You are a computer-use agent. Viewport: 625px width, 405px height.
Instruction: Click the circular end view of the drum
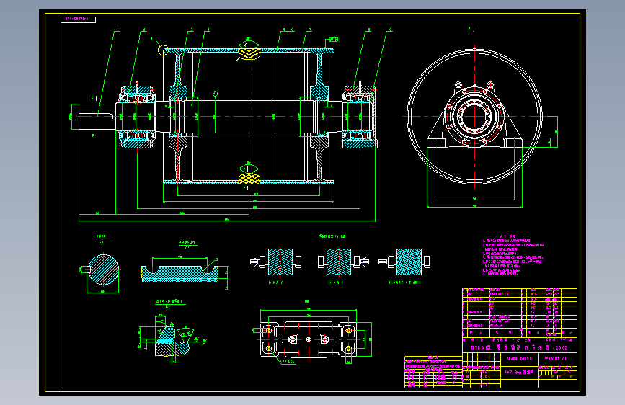474,117
